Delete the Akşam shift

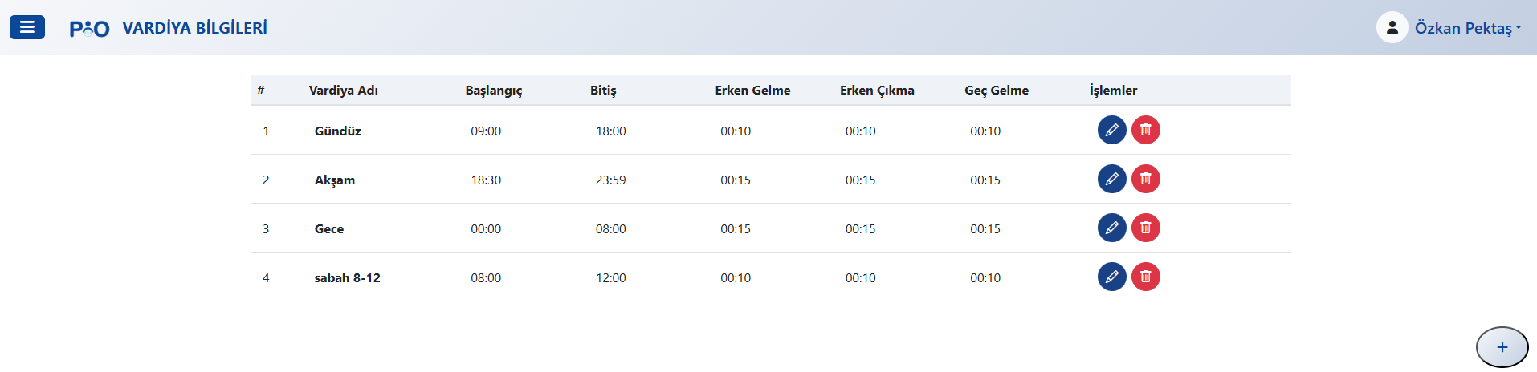1145,179
